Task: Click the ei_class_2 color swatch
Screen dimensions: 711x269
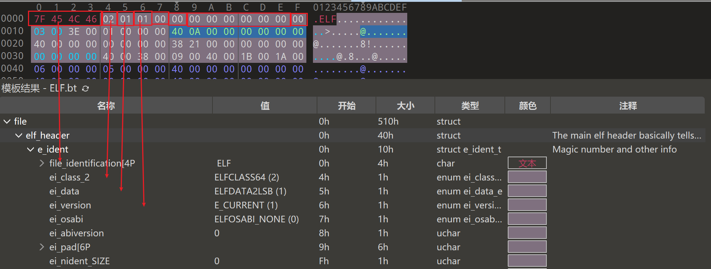Action: tap(527, 177)
